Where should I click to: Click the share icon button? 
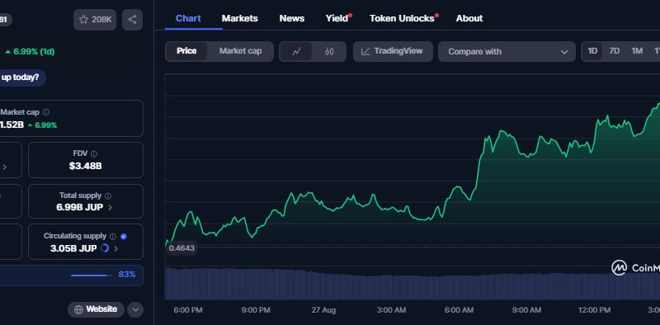132,20
